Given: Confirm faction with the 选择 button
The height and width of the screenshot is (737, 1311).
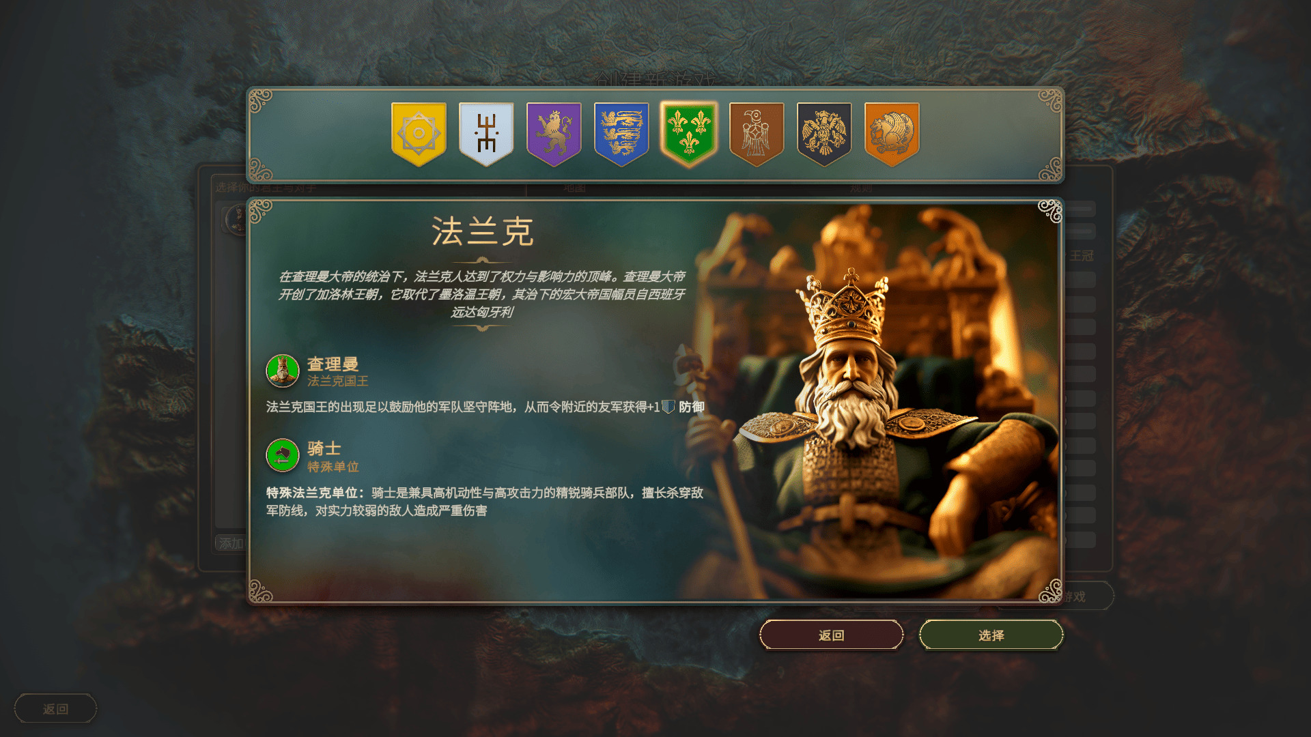Looking at the screenshot, I should [991, 635].
